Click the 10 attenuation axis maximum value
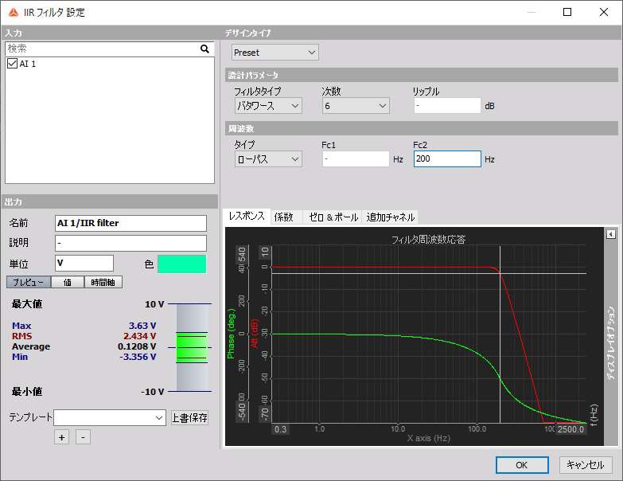This screenshot has height=481, width=623. click(265, 252)
